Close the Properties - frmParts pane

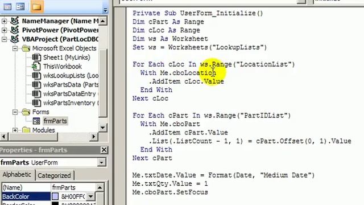click(x=104, y=150)
